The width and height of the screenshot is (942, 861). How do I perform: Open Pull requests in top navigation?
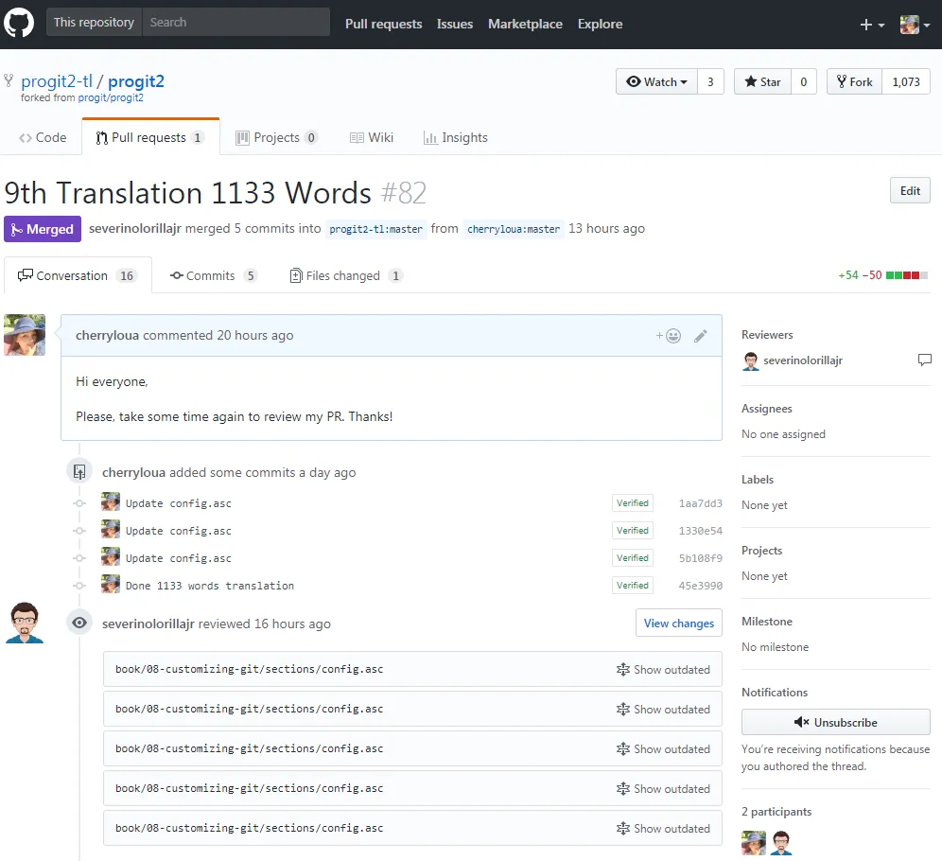[x=383, y=24]
